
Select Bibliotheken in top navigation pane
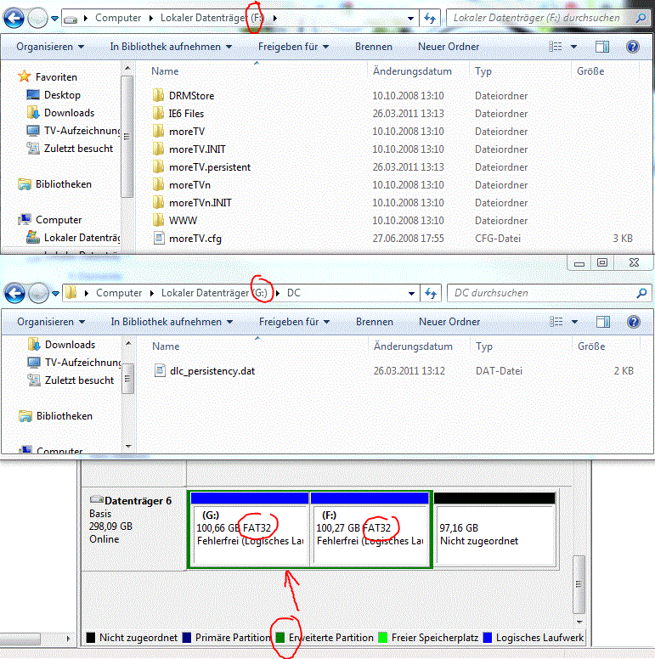(x=63, y=184)
